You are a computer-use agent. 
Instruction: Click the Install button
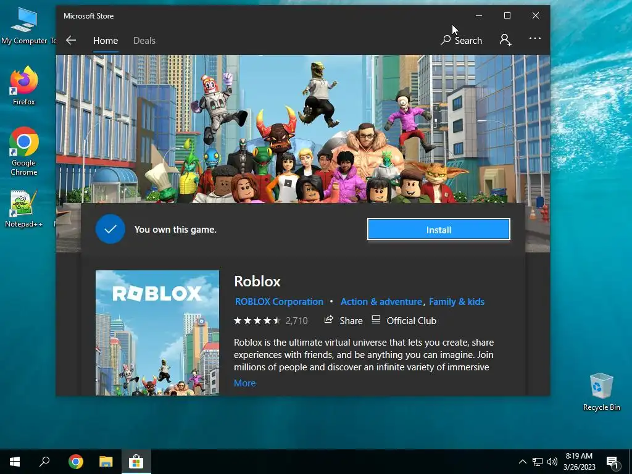pos(439,230)
